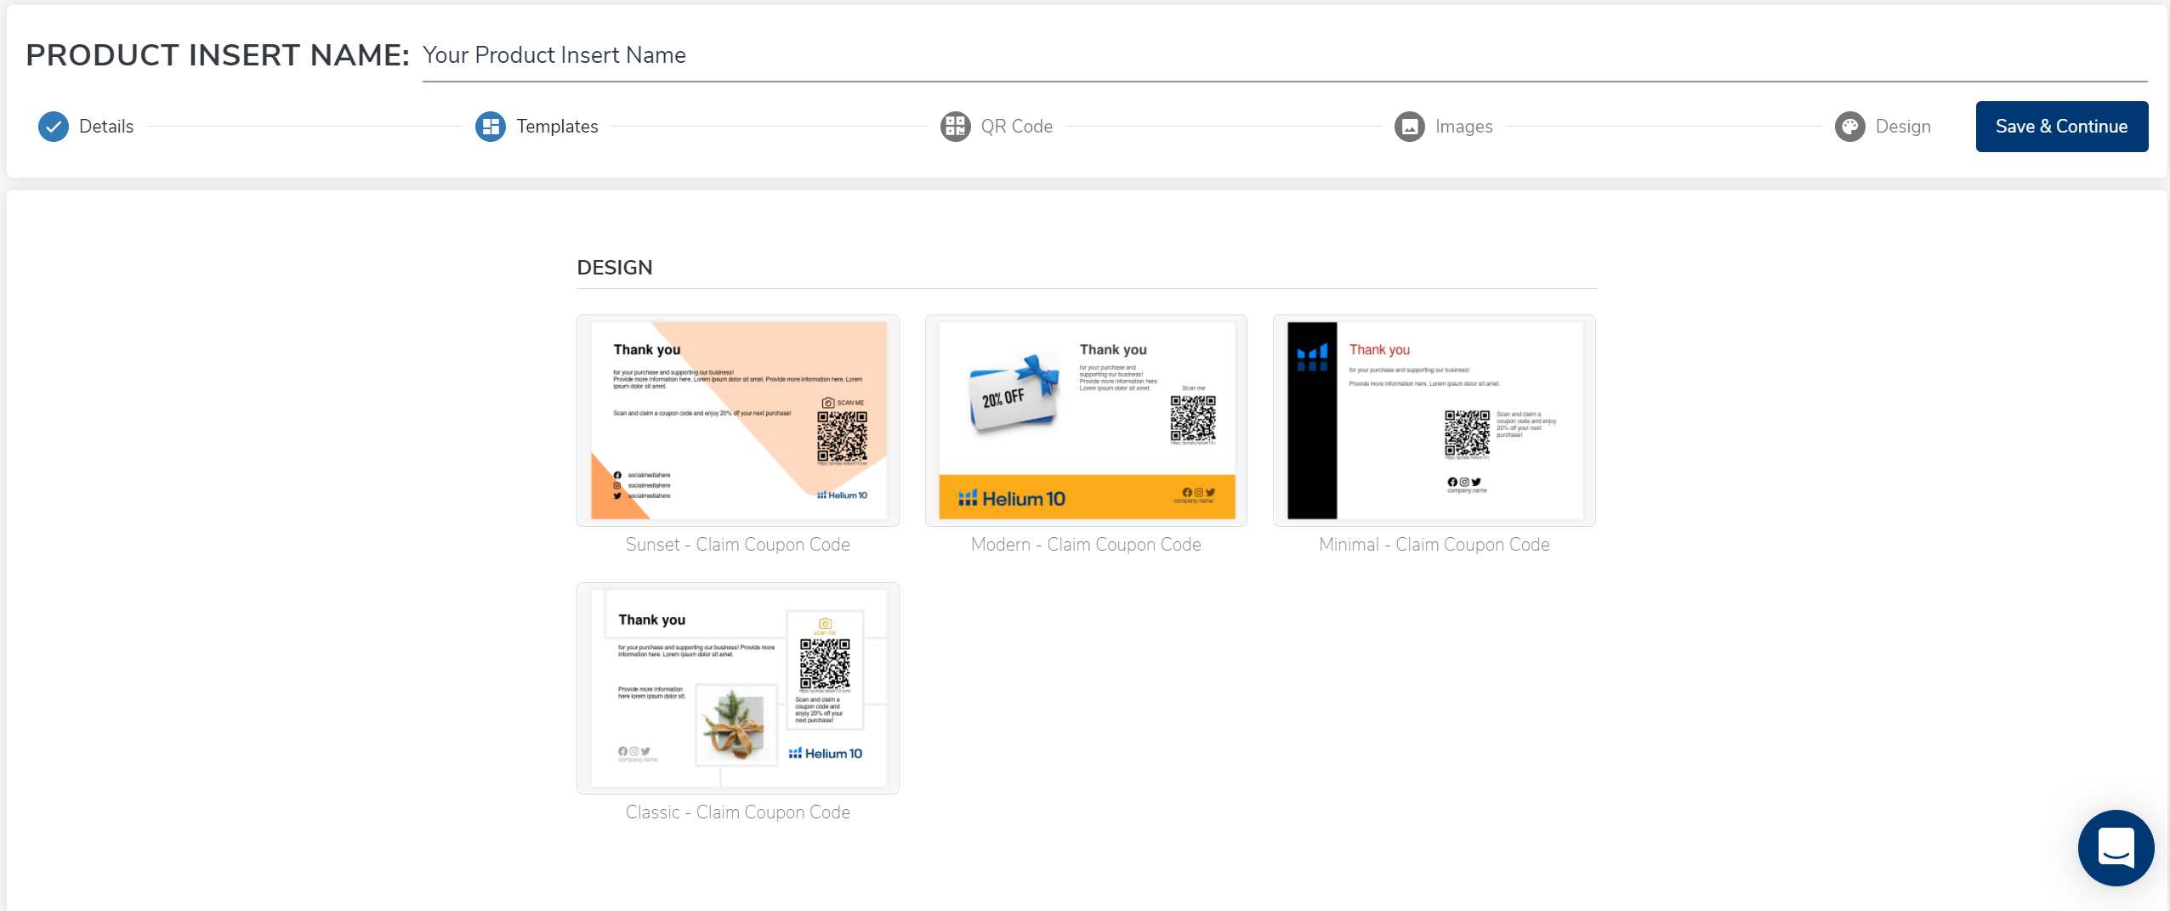This screenshot has height=911, width=2170.
Task: Open the Images step label
Action: point(1463,127)
